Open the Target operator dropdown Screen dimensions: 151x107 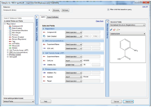click(74, 81)
